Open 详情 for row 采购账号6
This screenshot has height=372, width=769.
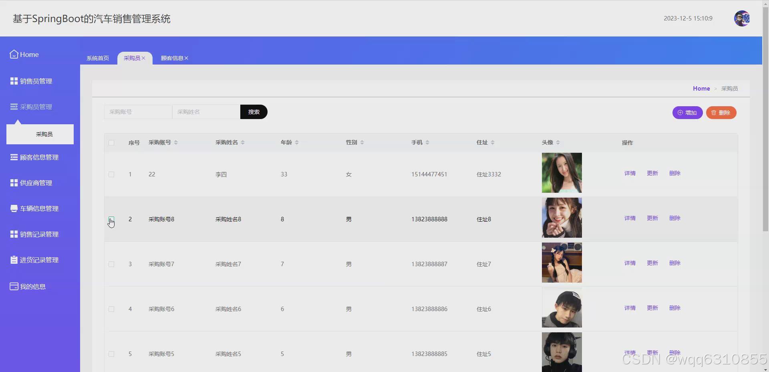click(630, 308)
